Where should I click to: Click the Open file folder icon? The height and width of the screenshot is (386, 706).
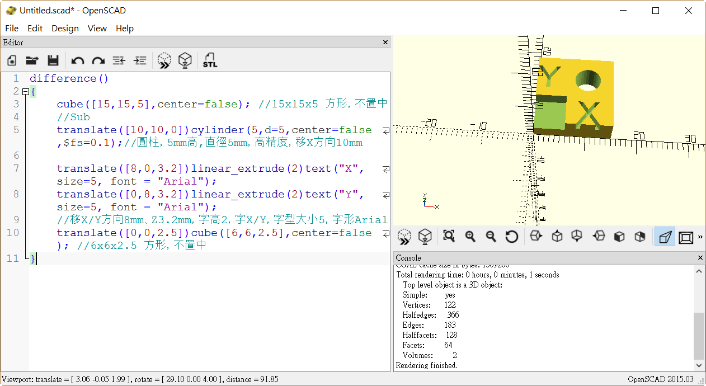pos(32,60)
